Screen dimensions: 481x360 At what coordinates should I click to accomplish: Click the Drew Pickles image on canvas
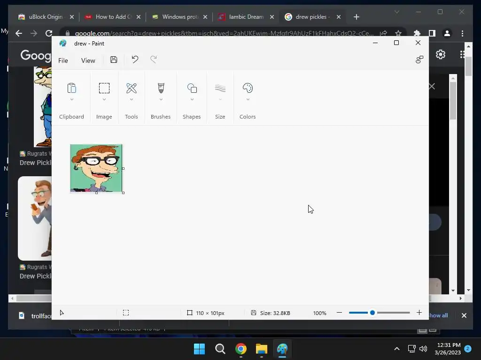(96, 168)
